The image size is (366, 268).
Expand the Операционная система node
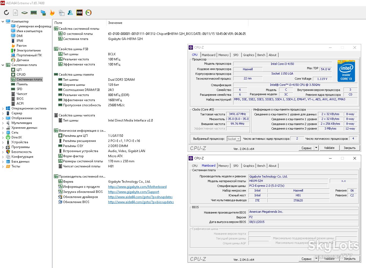pos(3,108)
